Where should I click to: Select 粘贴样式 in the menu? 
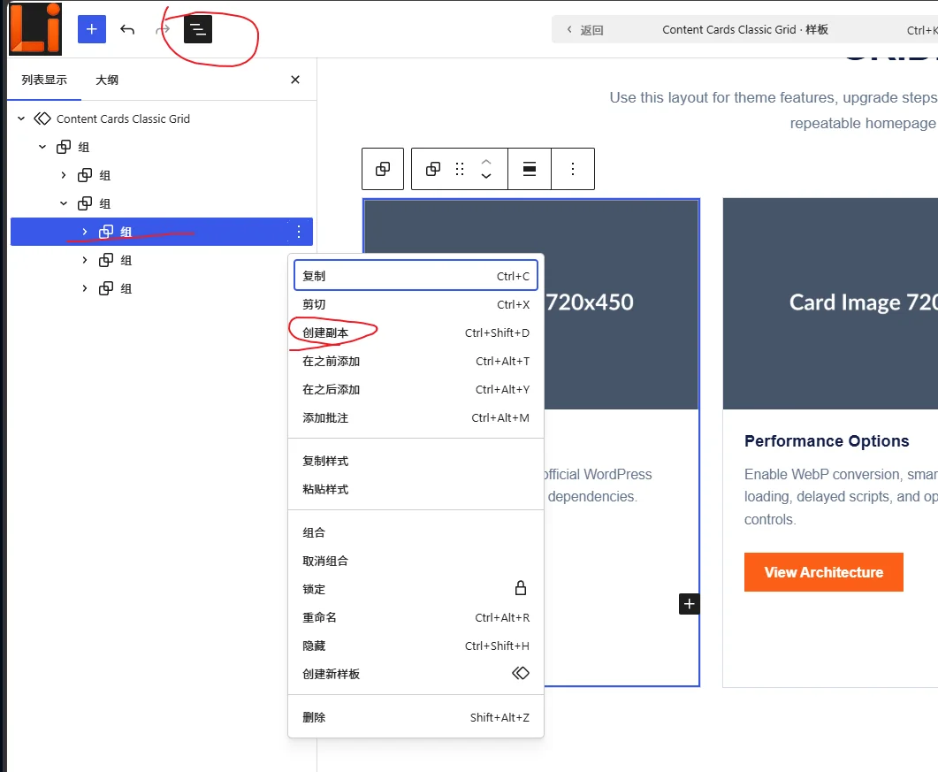coord(416,489)
